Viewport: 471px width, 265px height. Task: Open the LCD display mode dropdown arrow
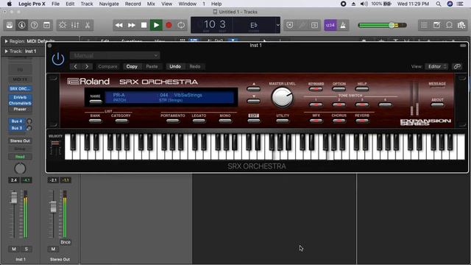pos(278,25)
